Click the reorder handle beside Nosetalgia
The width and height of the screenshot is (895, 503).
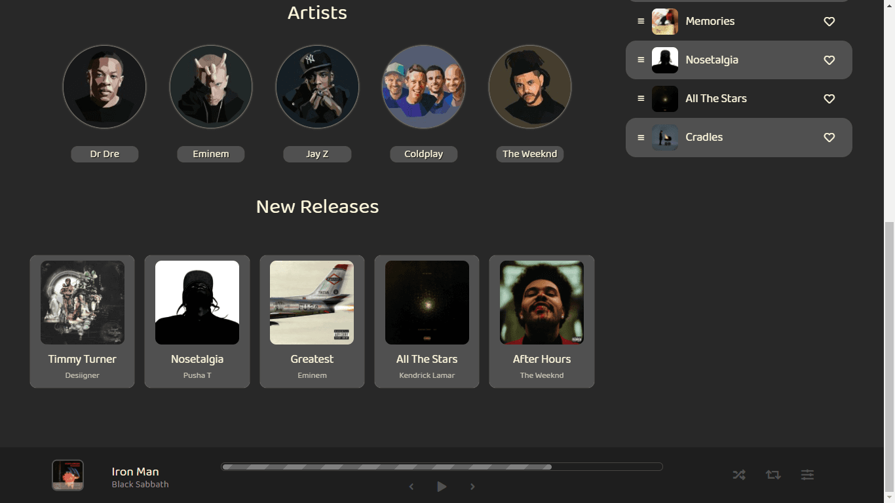[641, 60]
